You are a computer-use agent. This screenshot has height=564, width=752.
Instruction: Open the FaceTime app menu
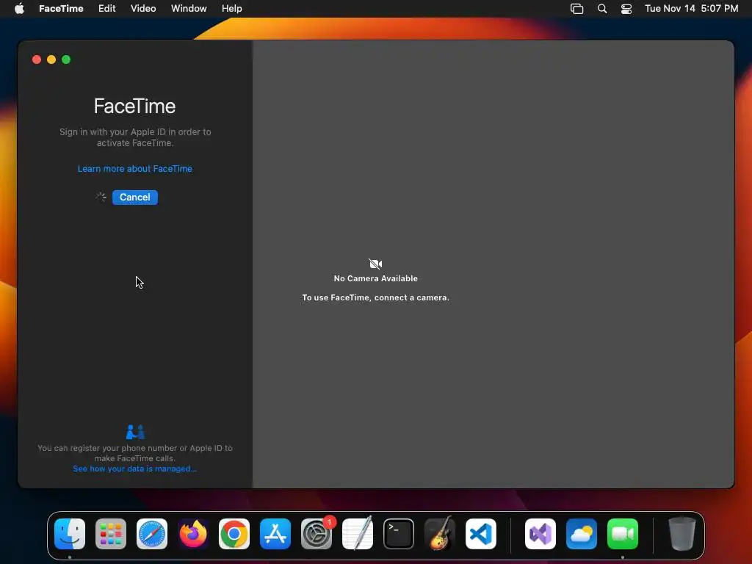(x=61, y=8)
